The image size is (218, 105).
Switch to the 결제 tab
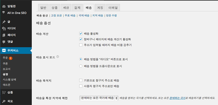point(77,8)
